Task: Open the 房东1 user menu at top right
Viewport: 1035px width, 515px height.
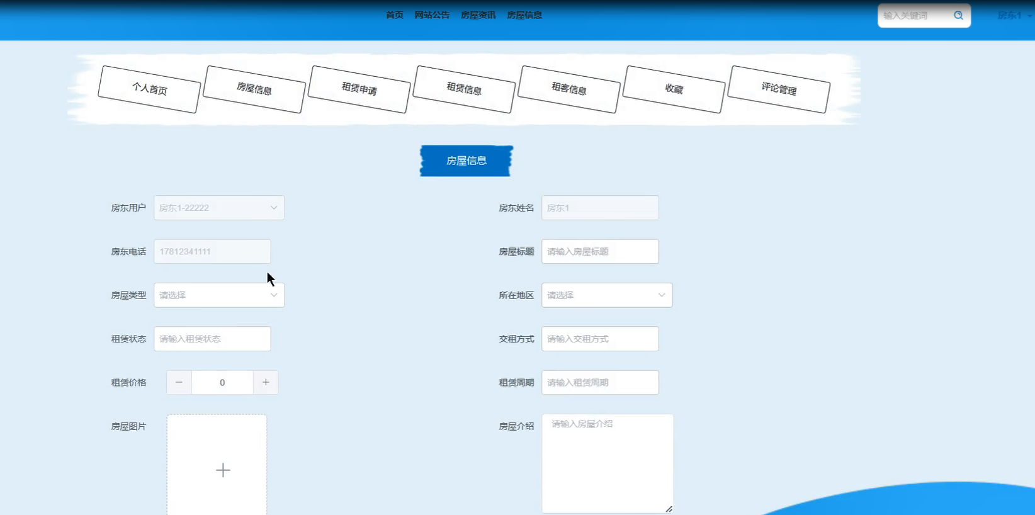Action: pos(1014,15)
